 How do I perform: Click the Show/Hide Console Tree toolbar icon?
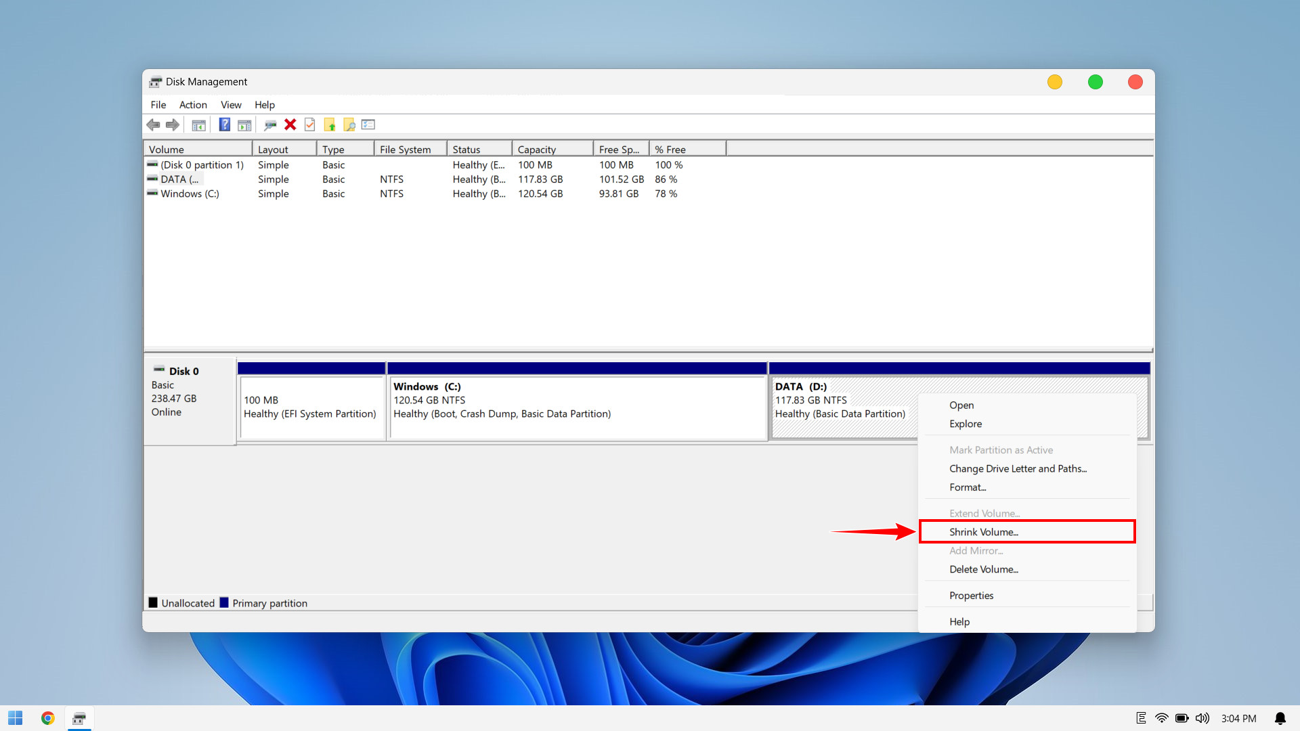point(198,125)
